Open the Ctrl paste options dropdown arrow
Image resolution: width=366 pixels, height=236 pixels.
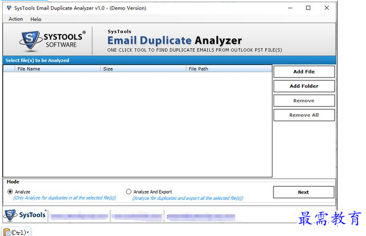coord(28,232)
